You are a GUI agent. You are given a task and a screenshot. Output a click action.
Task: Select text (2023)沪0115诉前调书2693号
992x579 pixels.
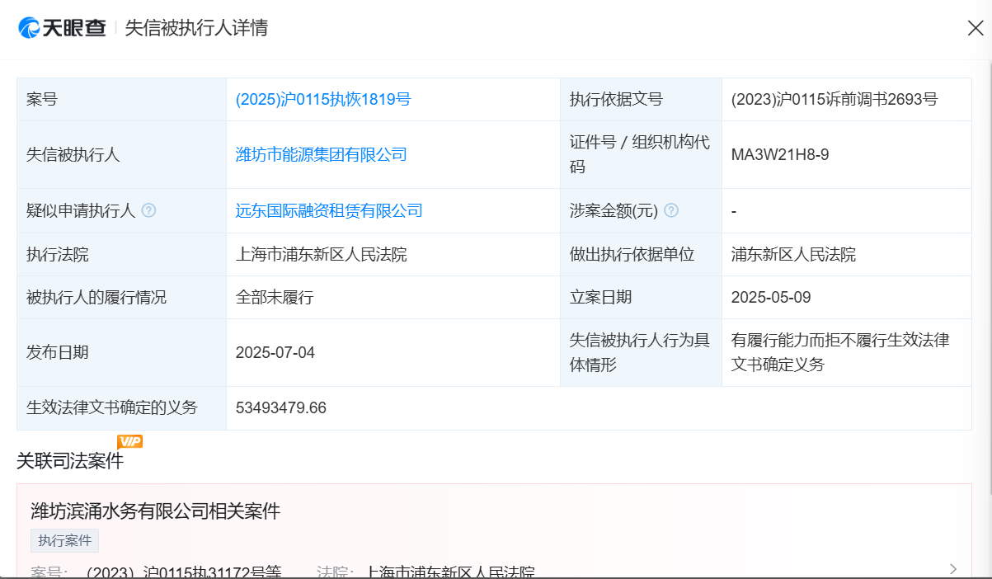click(x=835, y=100)
